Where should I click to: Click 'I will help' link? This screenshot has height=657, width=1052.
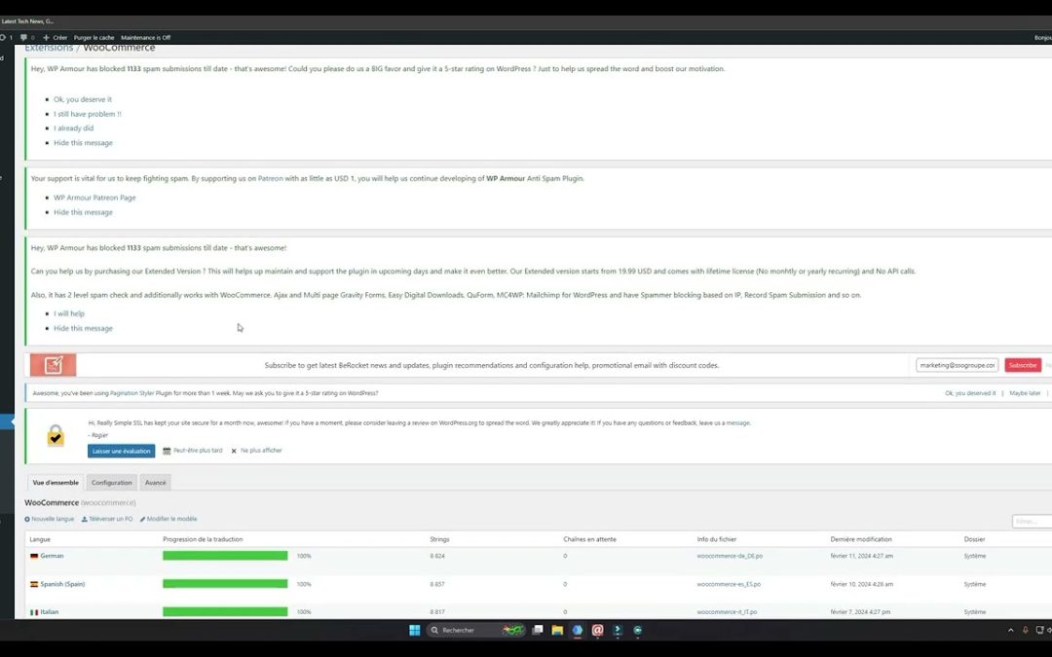[69, 313]
